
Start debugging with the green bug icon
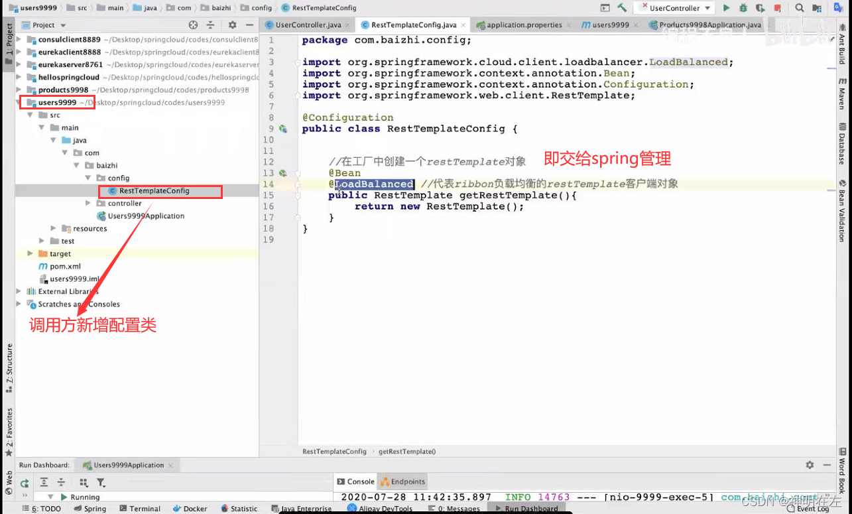743,8
